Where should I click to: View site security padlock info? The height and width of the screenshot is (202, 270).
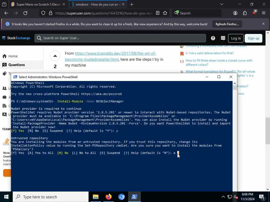tap(51, 13)
